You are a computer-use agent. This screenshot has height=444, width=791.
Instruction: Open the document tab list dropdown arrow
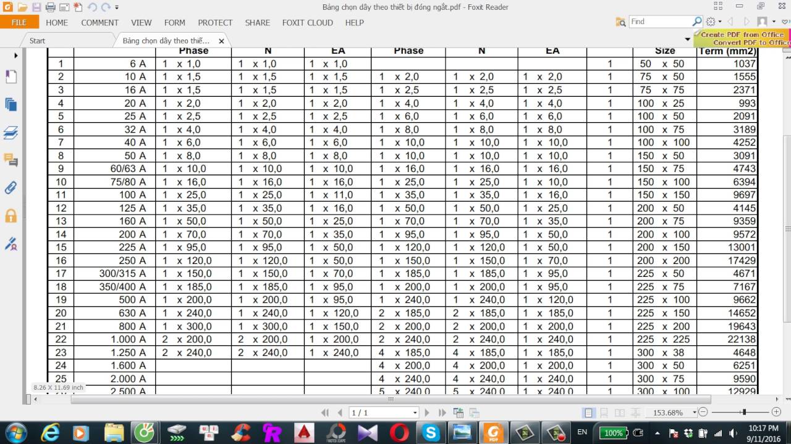688,39
